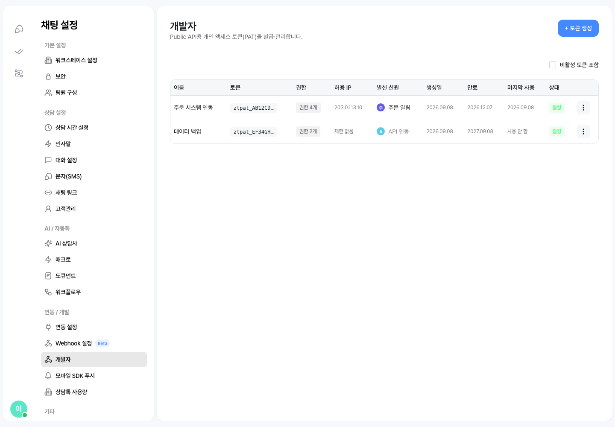Click the 2026.12.07 expiry date
The height and width of the screenshot is (427, 615).
[x=480, y=108]
